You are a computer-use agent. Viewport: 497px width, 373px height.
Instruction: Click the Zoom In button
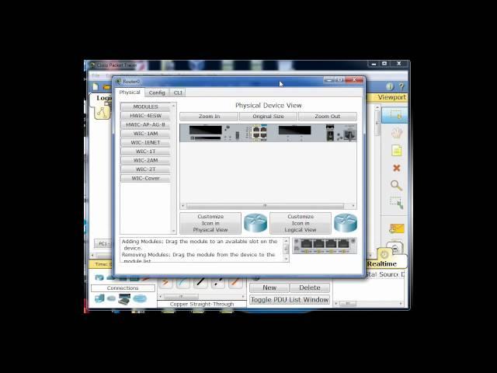(209, 117)
